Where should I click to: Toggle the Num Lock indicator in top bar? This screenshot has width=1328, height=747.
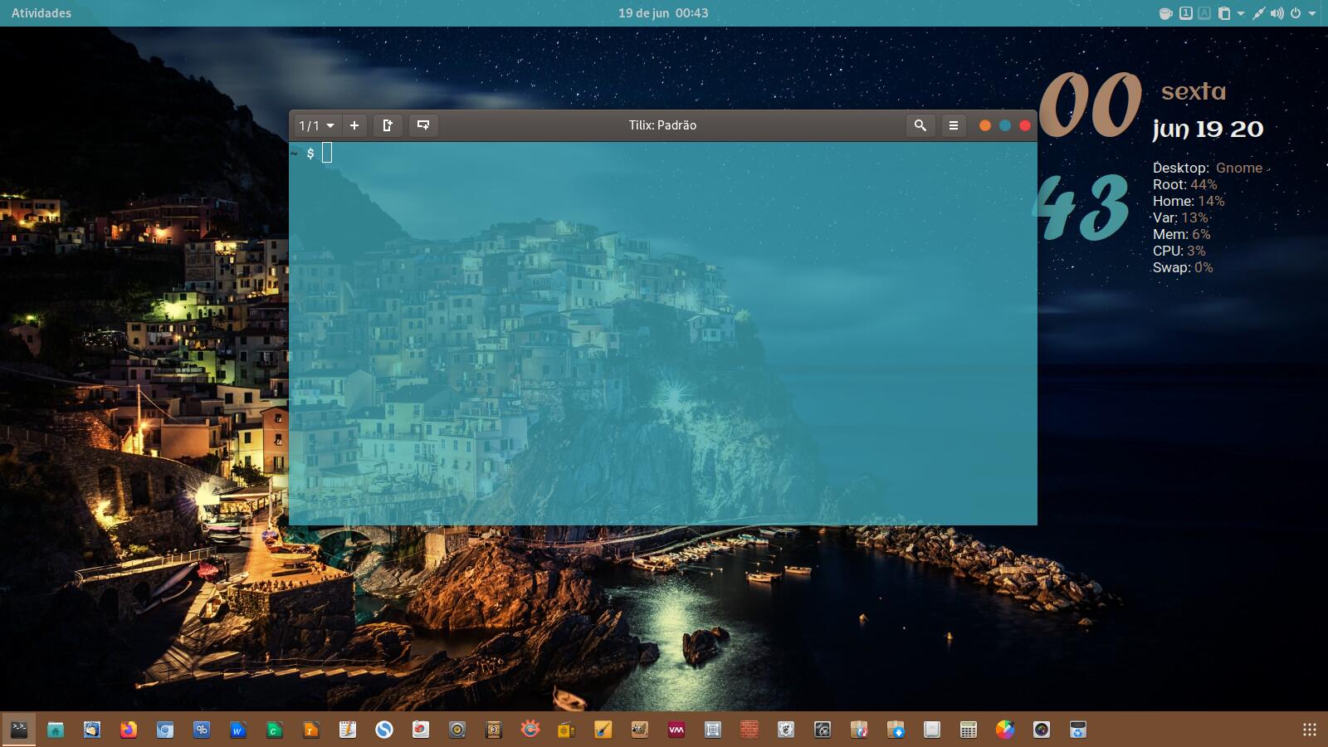tap(1186, 13)
